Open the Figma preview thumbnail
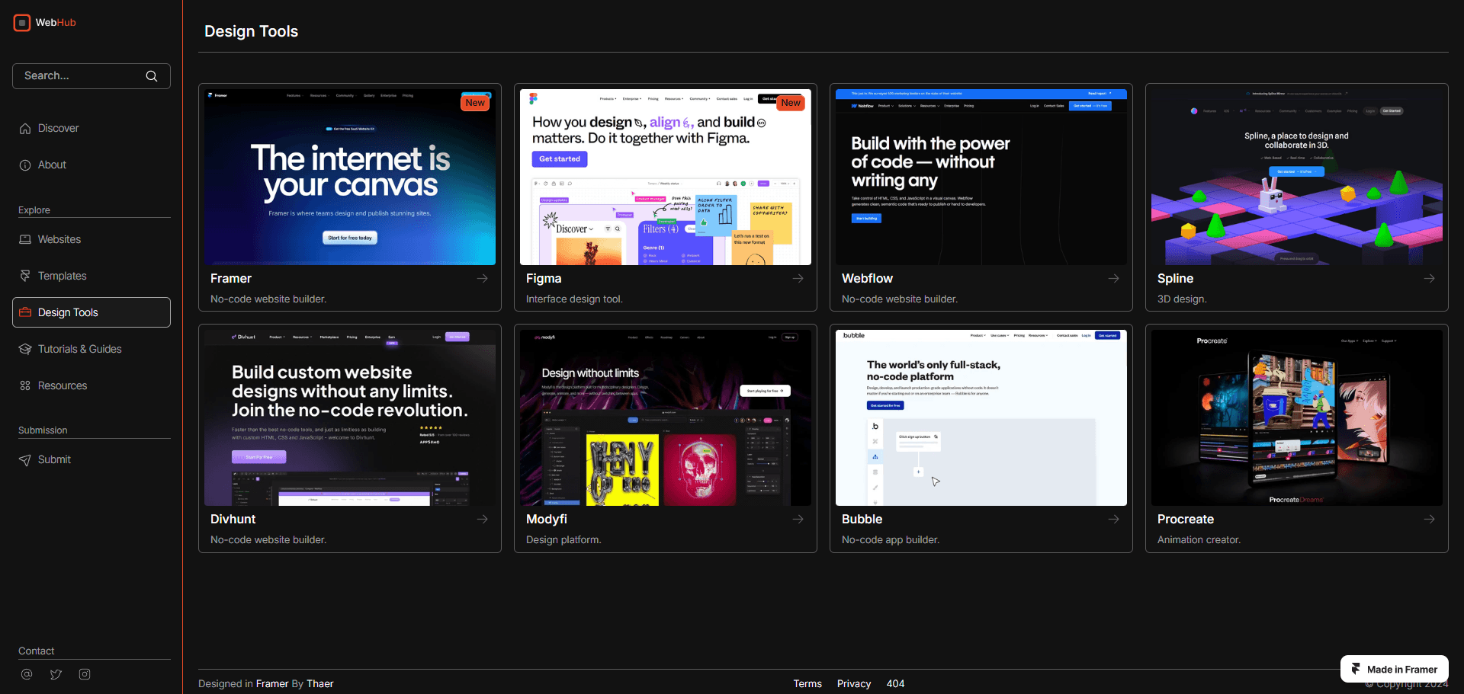Viewport: 1464px width, 694px height. (x=666, y=177)
